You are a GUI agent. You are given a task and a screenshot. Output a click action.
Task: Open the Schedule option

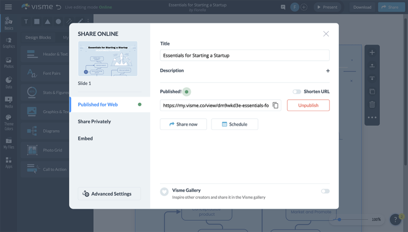point(234,124)
